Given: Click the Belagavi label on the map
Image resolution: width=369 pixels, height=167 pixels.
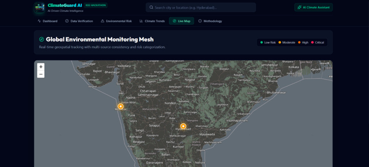Looking at the screenshot, I should [139, 142].
